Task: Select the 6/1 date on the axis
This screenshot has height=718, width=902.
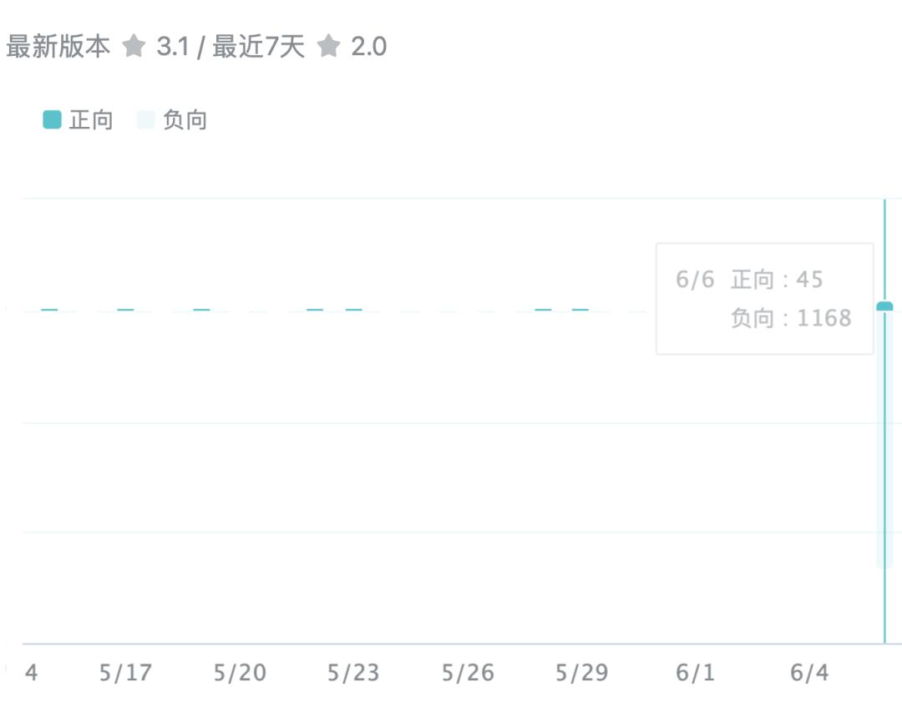Action: tap(695, 673)
